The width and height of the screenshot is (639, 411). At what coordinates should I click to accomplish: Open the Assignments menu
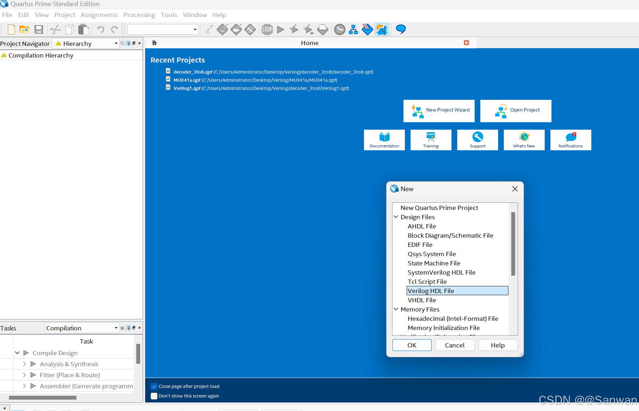point(99,15)
